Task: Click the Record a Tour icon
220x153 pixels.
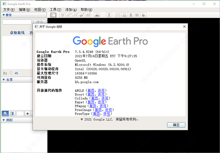Action: click(88, 15)
